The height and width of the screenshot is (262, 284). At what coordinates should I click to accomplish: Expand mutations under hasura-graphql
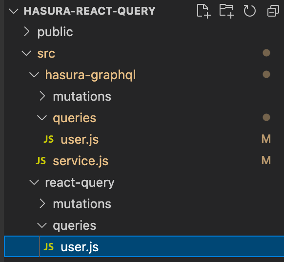pyautogui.click(x=42, y=96)
